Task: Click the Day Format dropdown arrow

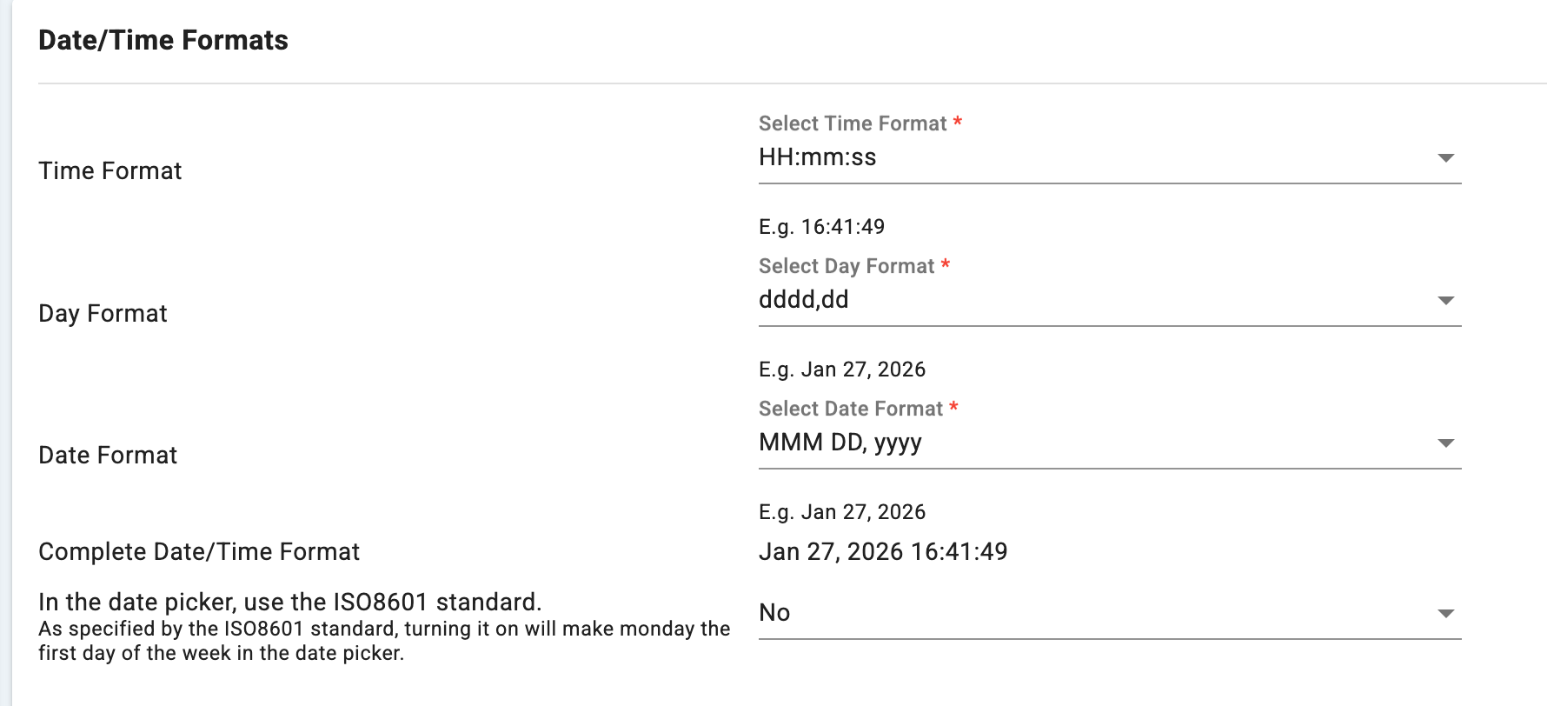Action: [1445, 301]
